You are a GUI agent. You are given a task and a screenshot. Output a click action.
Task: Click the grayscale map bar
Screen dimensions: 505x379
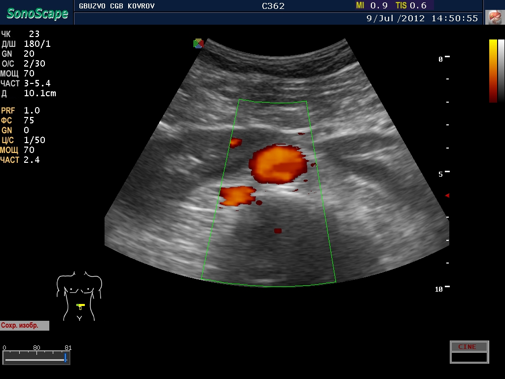tap(501, 71)
